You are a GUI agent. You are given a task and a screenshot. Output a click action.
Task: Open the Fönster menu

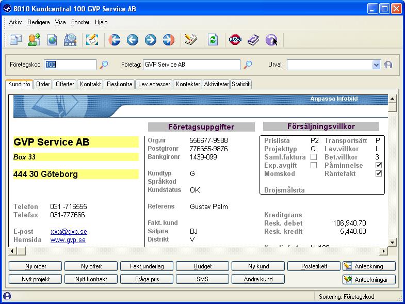pos(80,22)
